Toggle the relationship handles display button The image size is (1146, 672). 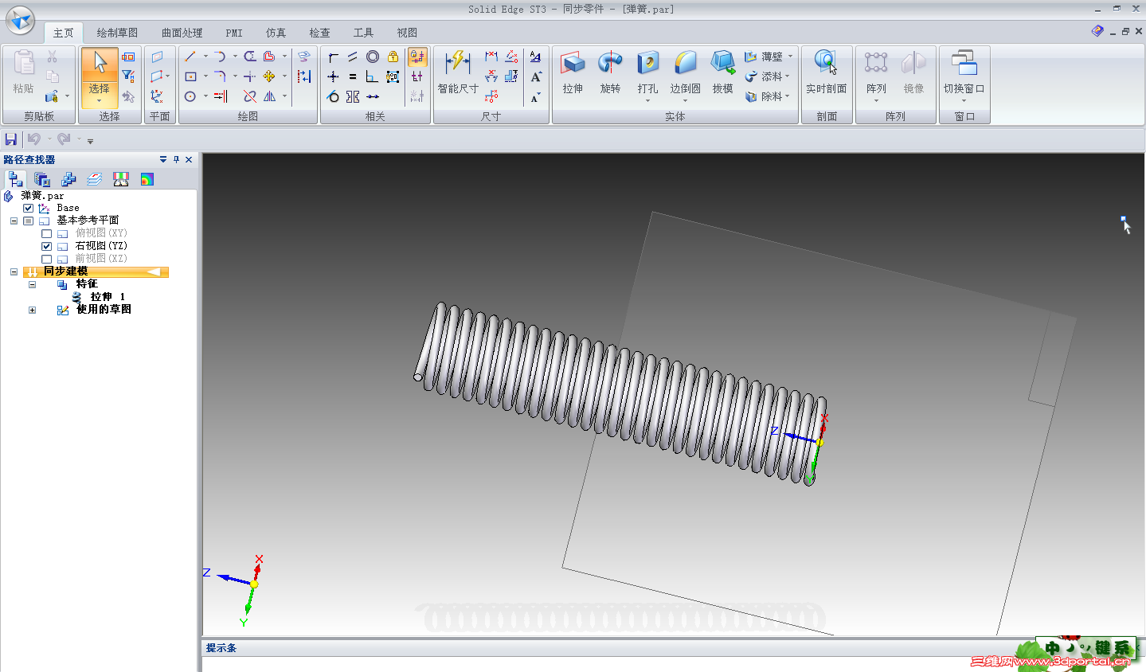pos(417,76)
